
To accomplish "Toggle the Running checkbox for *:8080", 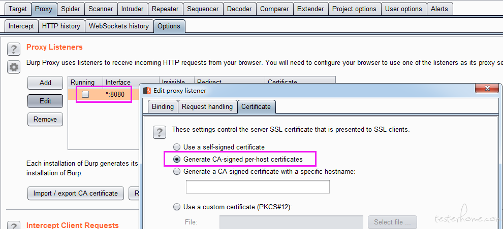I will 85,94.
